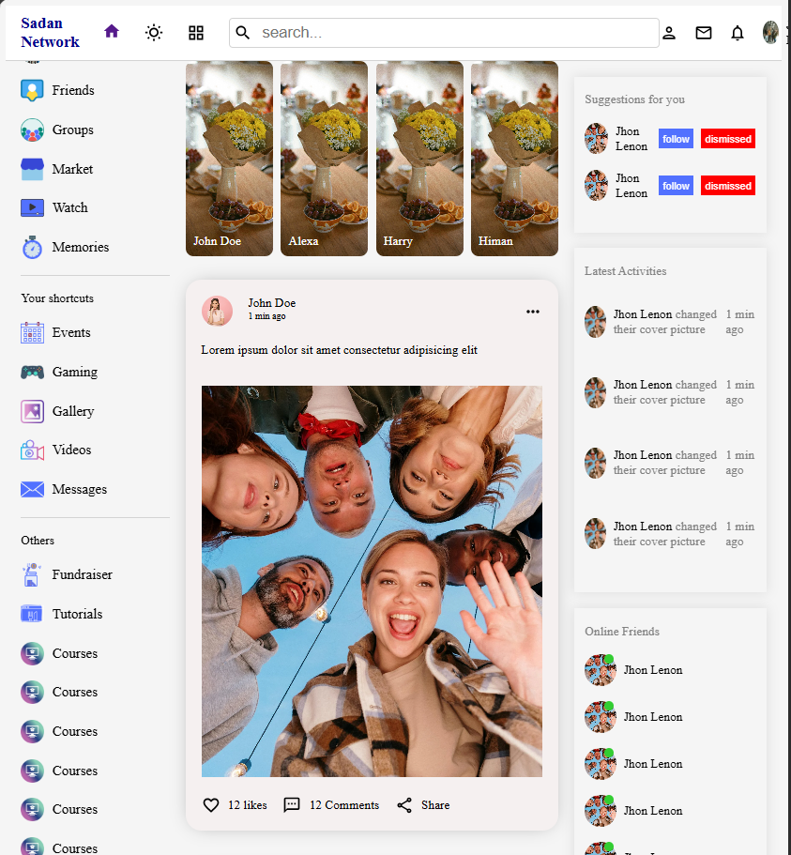Open the Fundraiser sidebar item

click(x=82, y=574)
